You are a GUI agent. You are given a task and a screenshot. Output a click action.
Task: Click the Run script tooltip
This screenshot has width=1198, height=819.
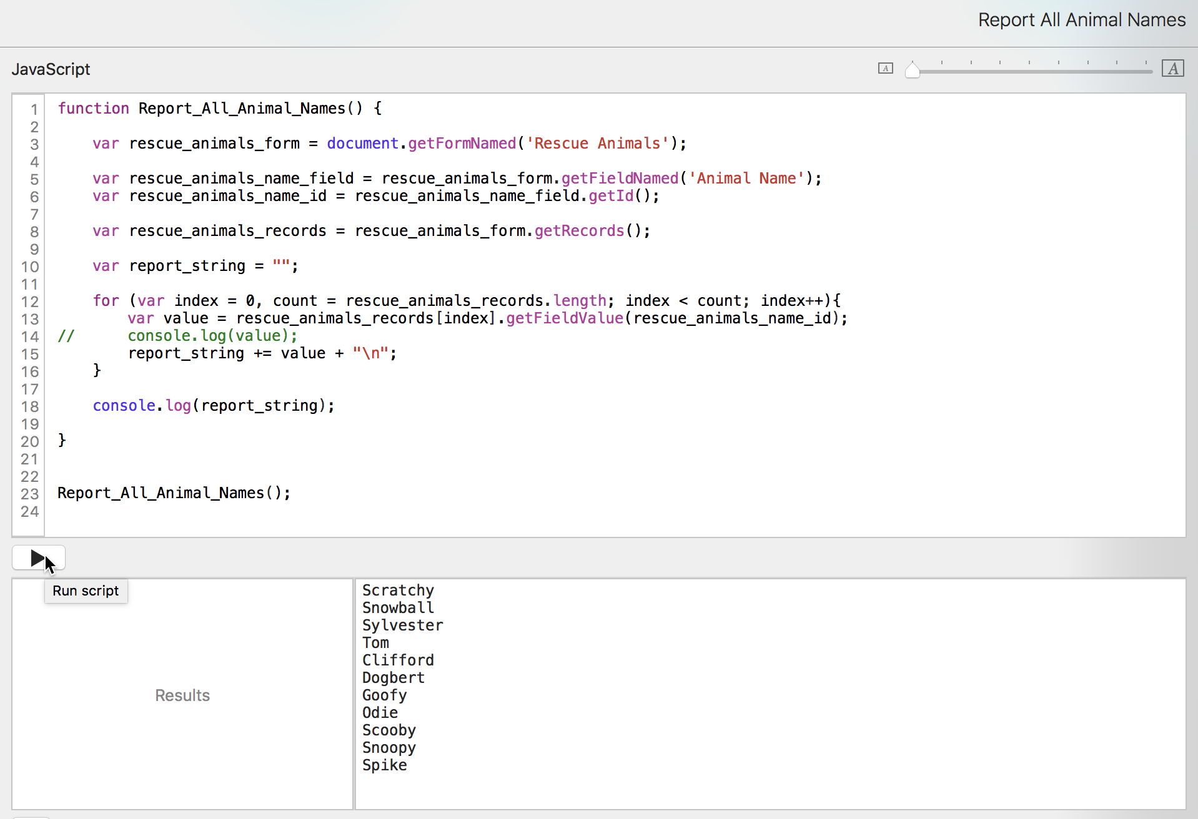tap(86, 591)
